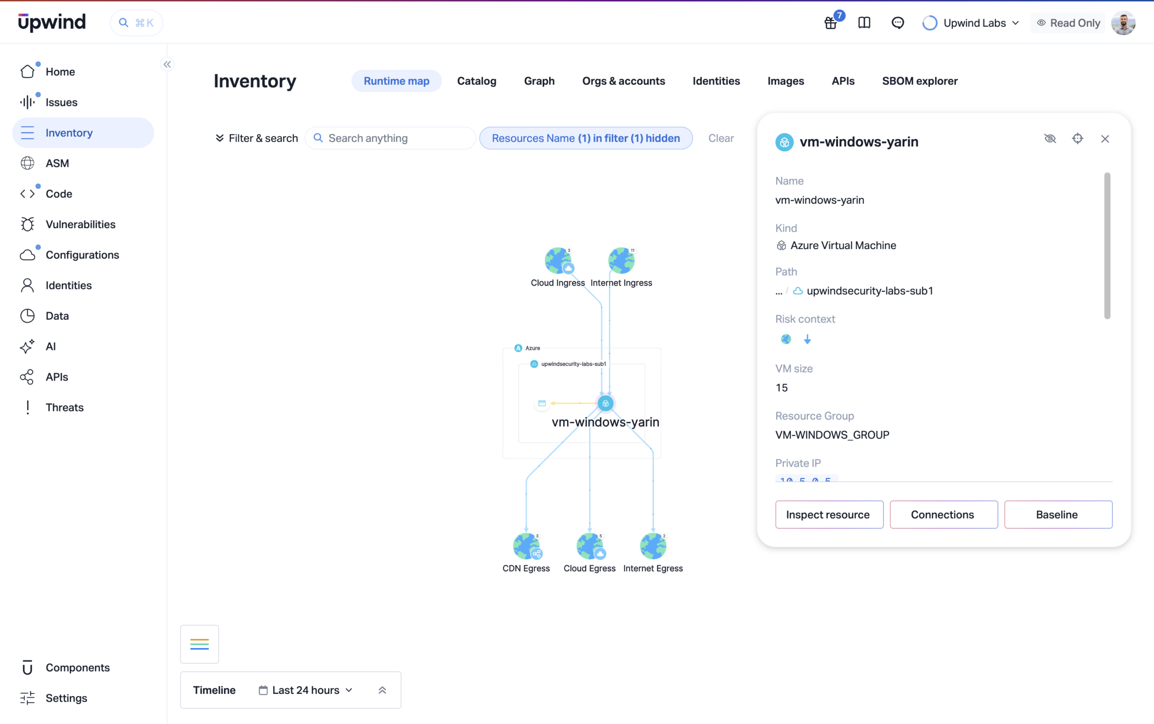The width and height of the screenshot is (1154, 724).
Task: Clear the active filters
Action: point(721,138)
